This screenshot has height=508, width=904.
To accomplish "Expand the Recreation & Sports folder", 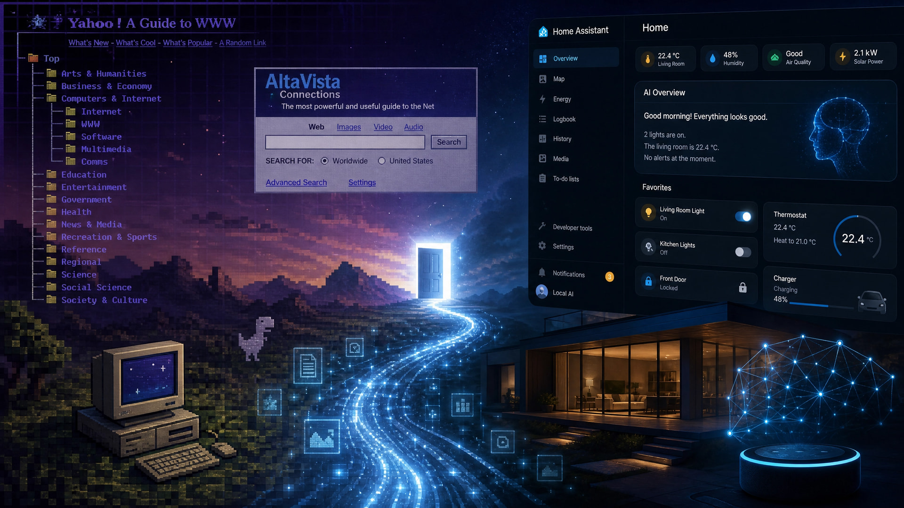I will [x=52, y=237].
